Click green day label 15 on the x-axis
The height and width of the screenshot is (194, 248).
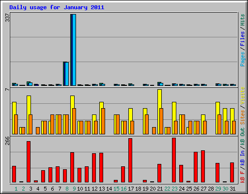(x=116, y=189)
